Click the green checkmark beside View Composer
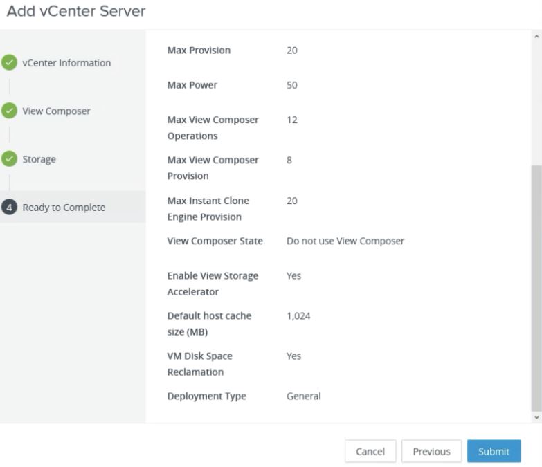 click(x=9, y=111)
